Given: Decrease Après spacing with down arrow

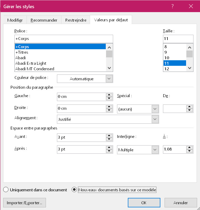Looking at the screenshot, I should pos(109,152).
